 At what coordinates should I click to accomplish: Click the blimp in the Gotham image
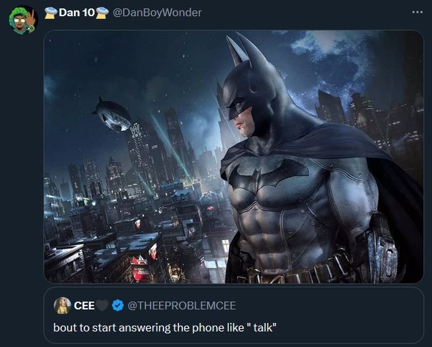(x=112, y=114)
